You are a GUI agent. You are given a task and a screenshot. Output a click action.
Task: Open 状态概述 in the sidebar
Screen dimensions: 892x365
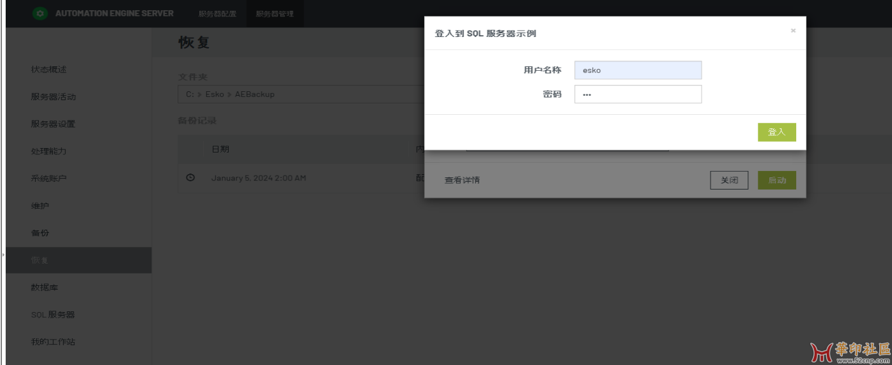49,70
